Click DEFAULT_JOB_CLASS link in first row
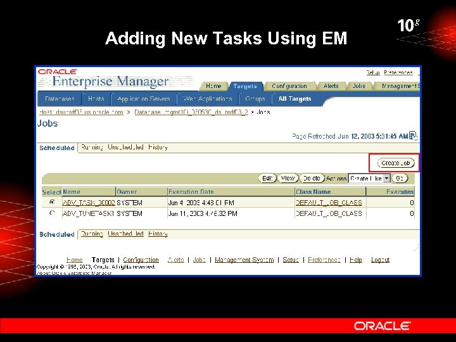 pyautogui.click(x=329, y=203)
